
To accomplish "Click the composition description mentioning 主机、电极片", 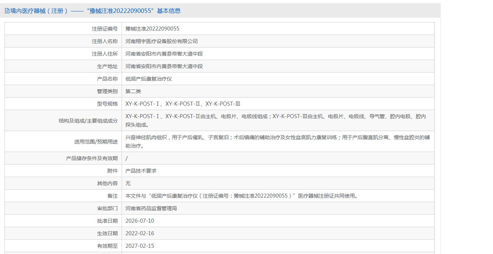I will (x=276, y=120).
